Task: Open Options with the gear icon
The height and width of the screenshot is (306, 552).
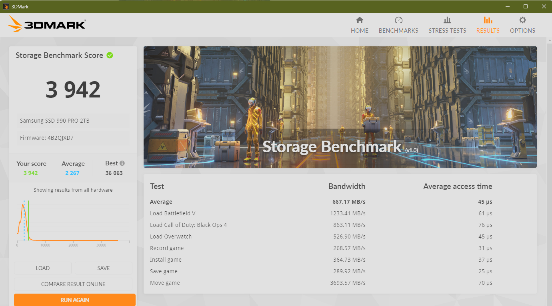Action: pos(522,20)
